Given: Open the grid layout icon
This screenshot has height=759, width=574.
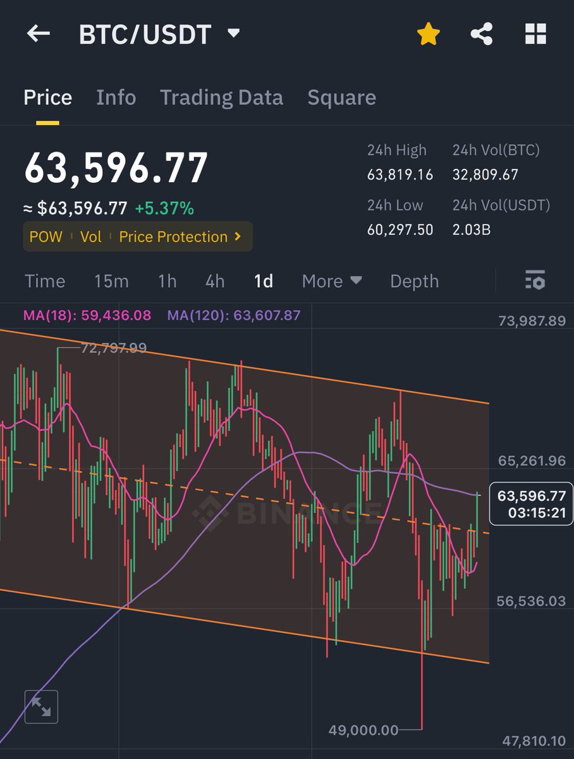Looking at the screenshot, I should click(x=535, y=34).
